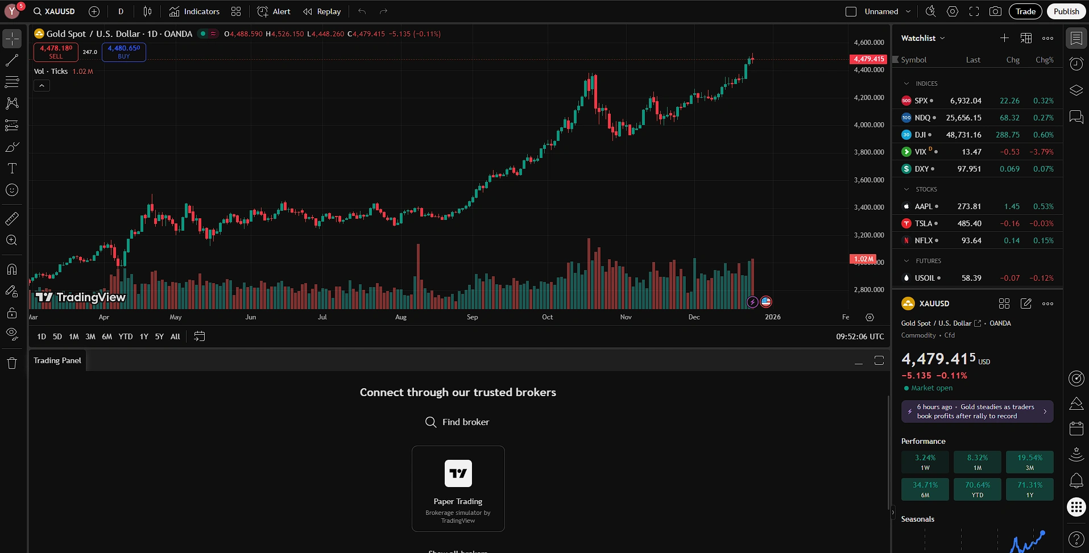Open watchlist more options menu

pyautogui.click(x=1047, y=38)
